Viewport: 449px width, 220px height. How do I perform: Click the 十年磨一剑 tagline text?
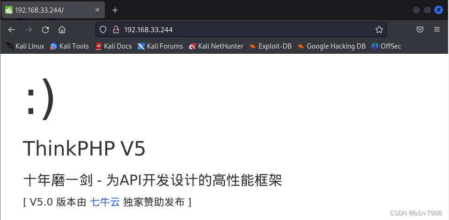(x=152, y=180)
